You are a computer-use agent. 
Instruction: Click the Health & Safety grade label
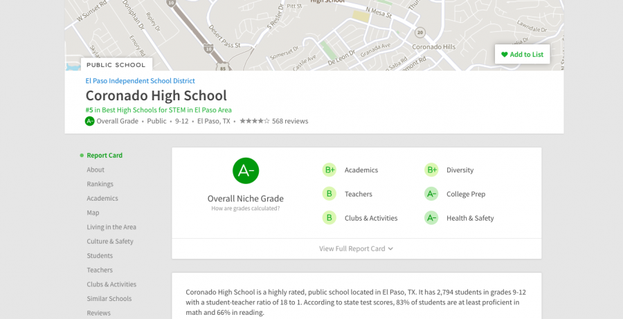[x=470, y=218]
